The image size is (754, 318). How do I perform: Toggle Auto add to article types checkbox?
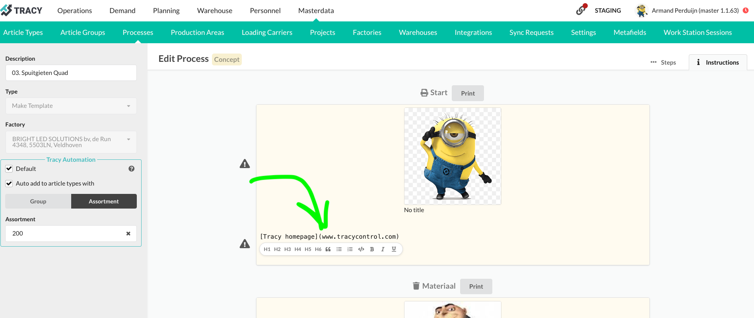(x=9, y=184)
